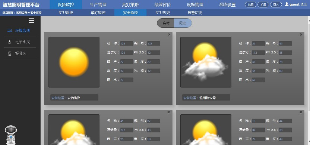The height and width of the screenshot is (145, 310).
Task: Click 编号 field showing 67
Action: 154,121
